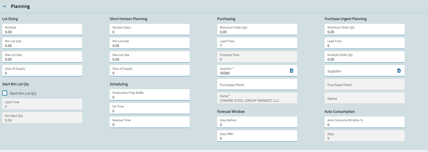Select the Lot Sizing Multiple field
The width and height of the screenshot is (428, 152).
(42, 29)
